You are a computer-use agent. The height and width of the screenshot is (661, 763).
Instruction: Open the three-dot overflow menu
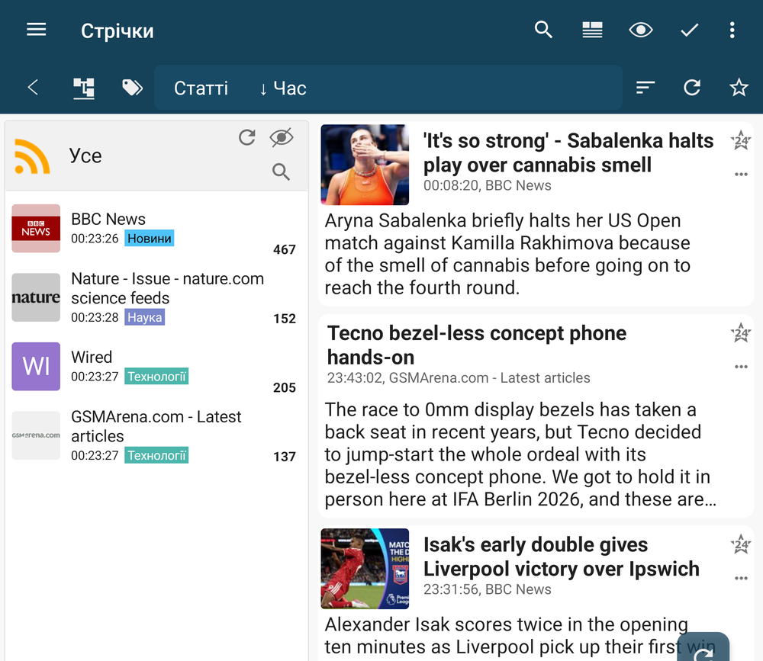pyautogui.click(x=732, y=30)
